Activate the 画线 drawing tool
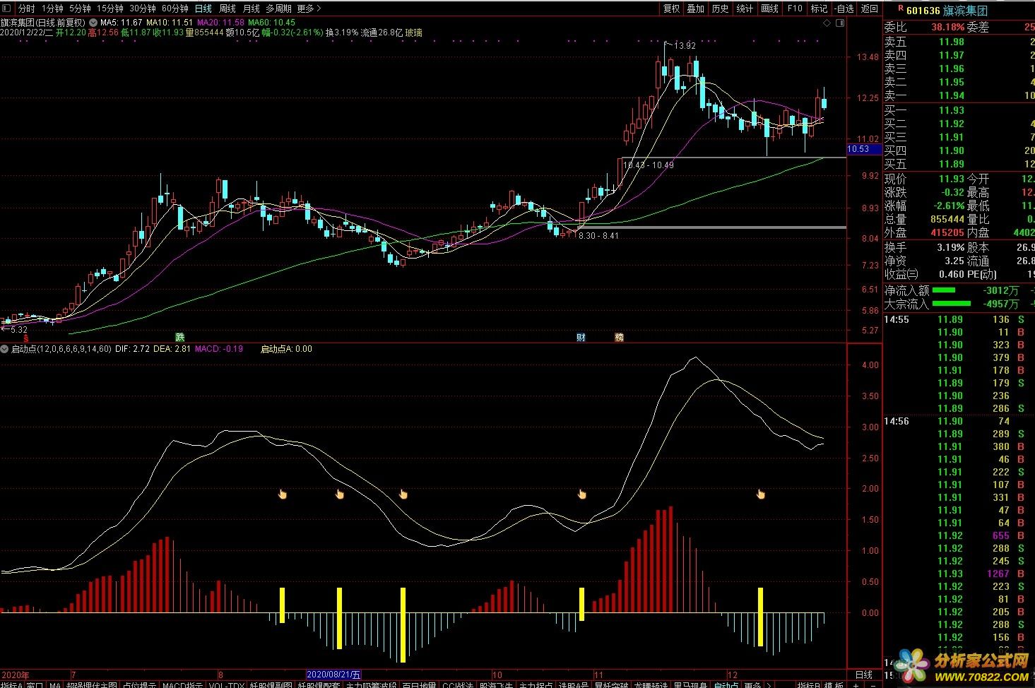 770,8
